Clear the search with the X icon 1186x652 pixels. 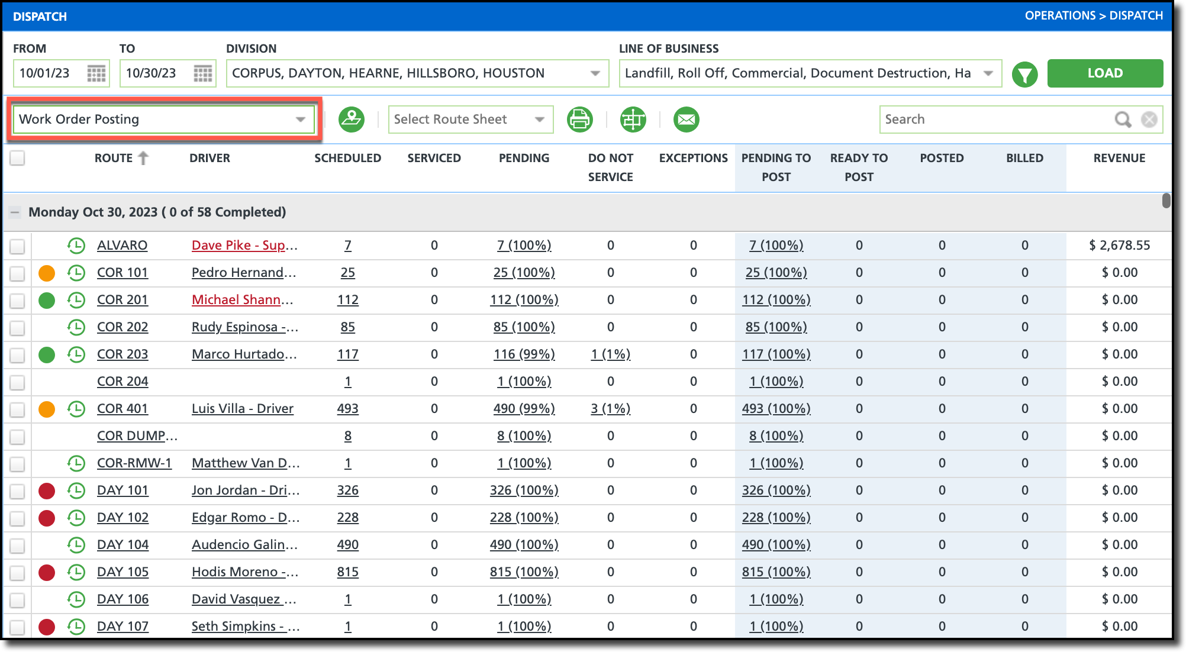click(x=1149, y=120)
